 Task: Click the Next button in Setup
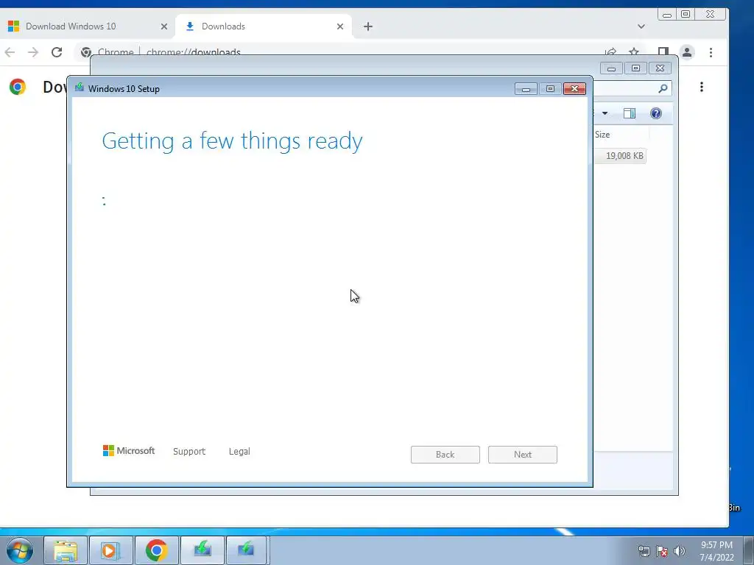tap(523, 455)
